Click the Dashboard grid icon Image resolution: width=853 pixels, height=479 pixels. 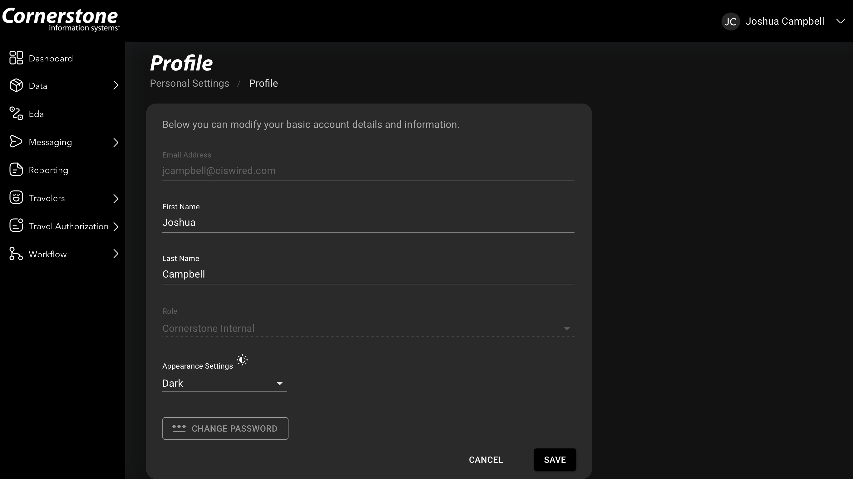tap(16, 58)
